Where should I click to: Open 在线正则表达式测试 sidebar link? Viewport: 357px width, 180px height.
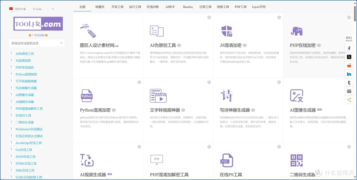29,136
